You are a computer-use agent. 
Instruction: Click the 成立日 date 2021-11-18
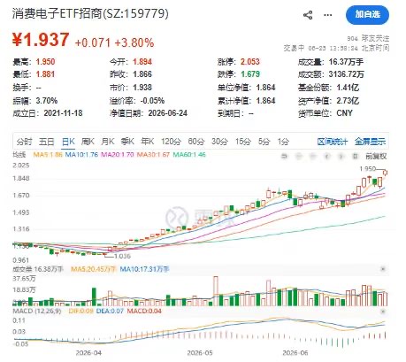coord(63,113)
